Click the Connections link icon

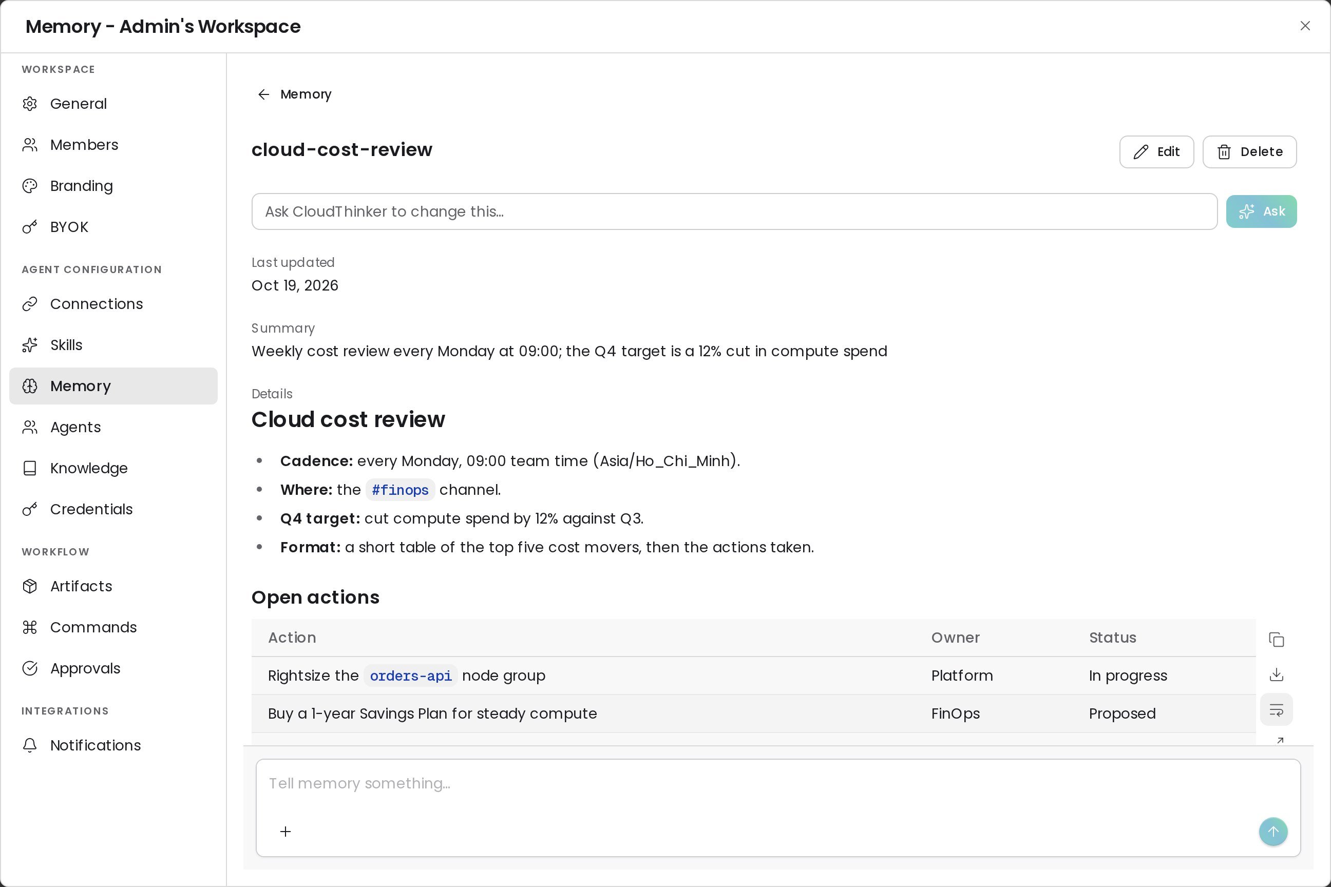(x=30, y=304)
